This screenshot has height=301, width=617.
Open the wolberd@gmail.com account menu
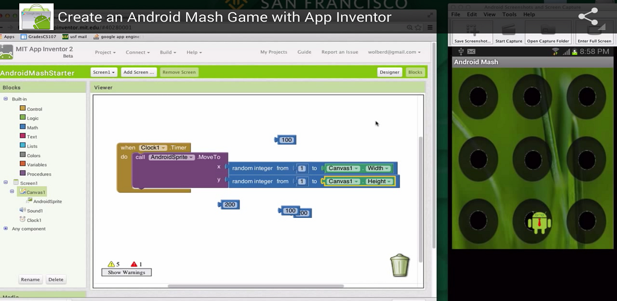pos(394,52)
